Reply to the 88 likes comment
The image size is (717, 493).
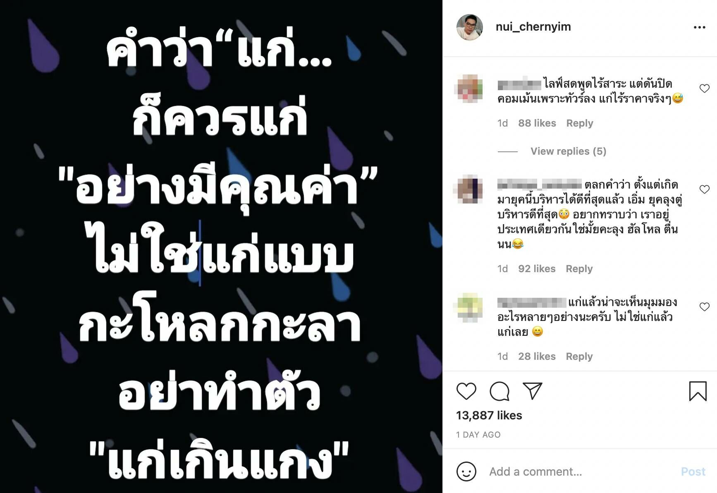point(579,123)
